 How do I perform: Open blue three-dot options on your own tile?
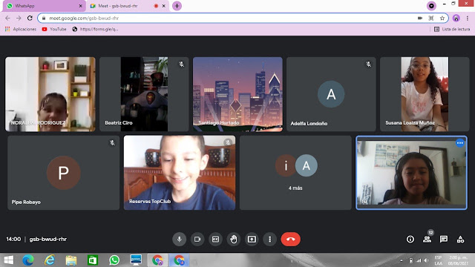460,143
